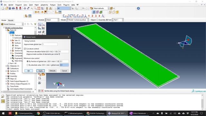Click the Mesh Part tool in toolbox

[x=40, y=28]
